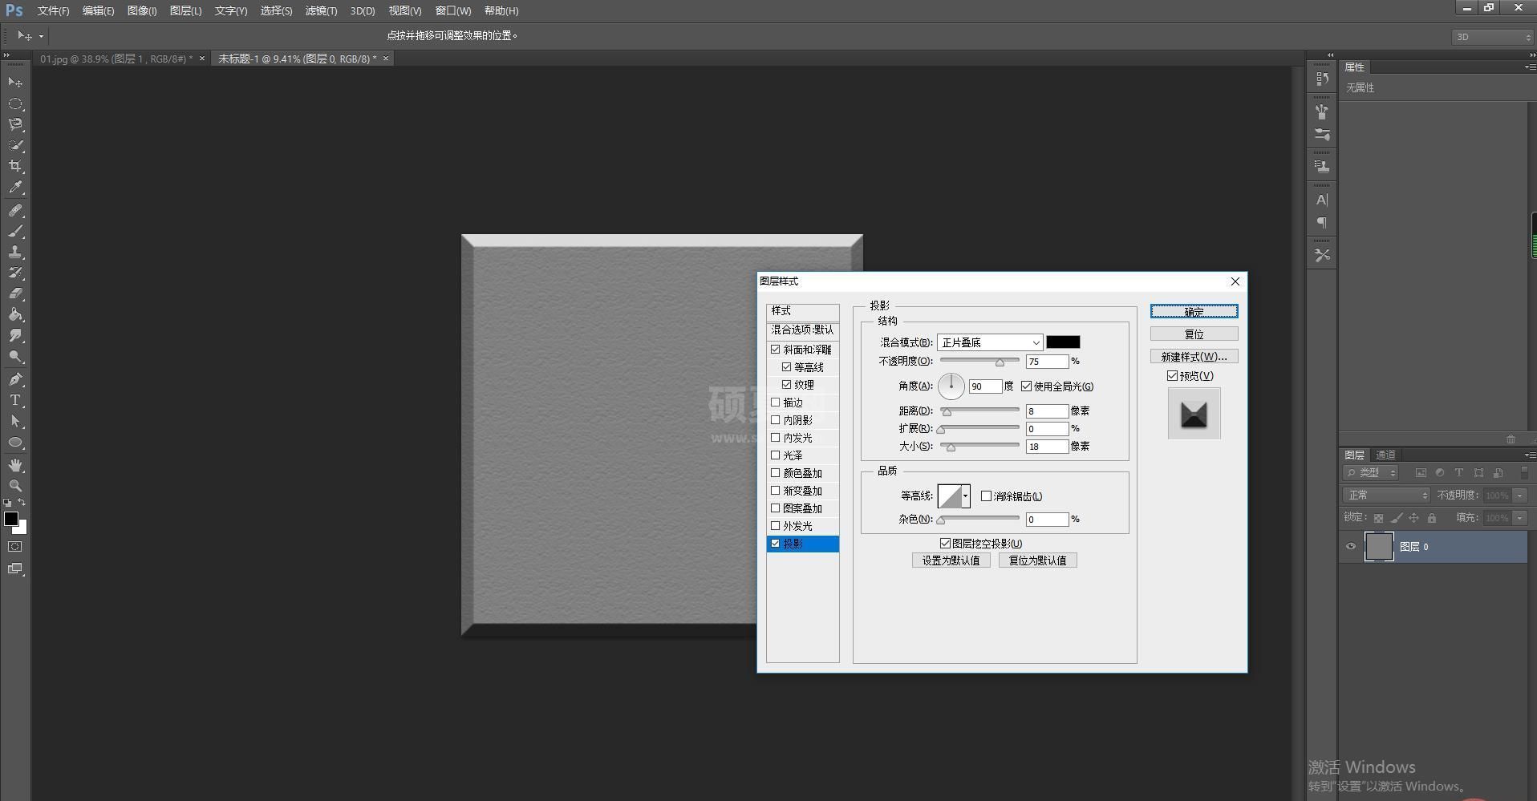This screenshot has height=801, width=1537.
Task: Click Reset to Default (复位为默认值) button
Action: [1037, 560]
